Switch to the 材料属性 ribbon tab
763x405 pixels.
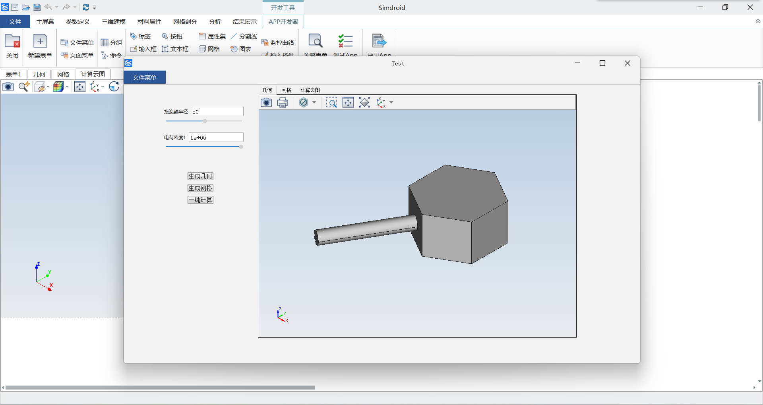click(149, 21)
